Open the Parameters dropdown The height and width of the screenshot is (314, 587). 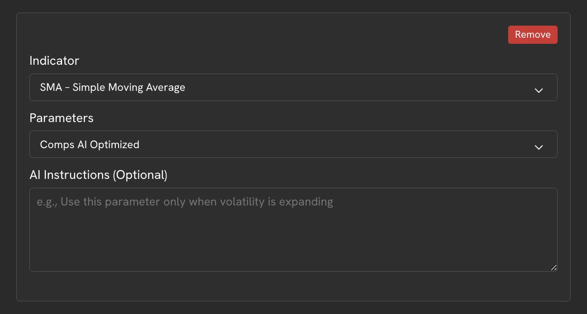click(x=293, y=144)
